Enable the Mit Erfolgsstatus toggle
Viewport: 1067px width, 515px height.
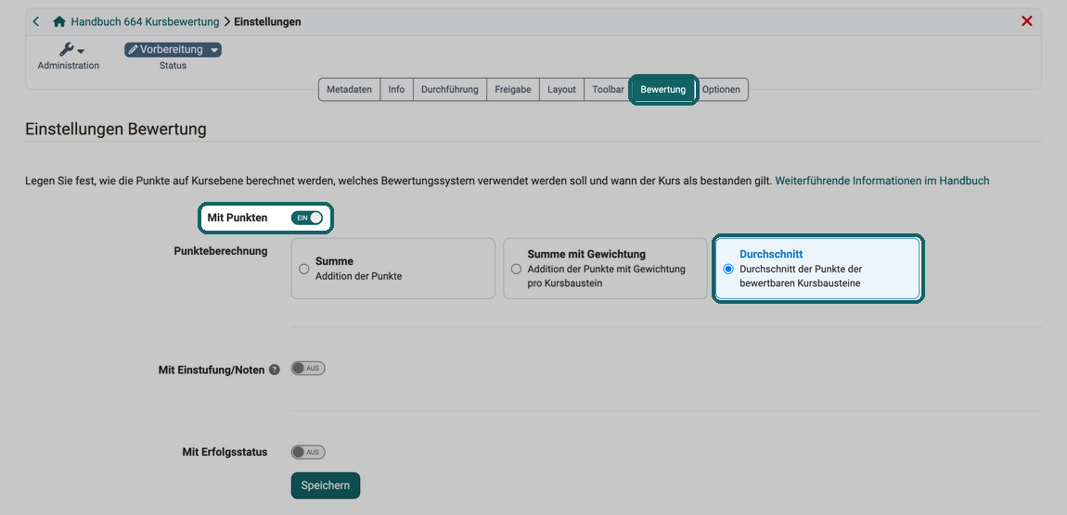[308, 452]
